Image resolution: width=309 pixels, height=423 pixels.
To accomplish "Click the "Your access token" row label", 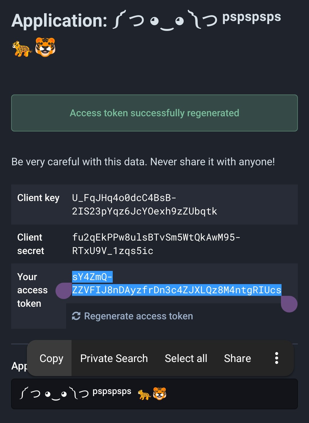I will click(32, 290).
